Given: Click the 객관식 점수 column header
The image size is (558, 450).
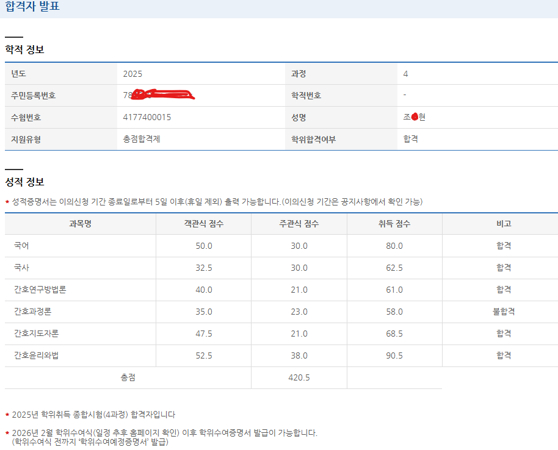Looking at the screenshot, I should point(203,224).
